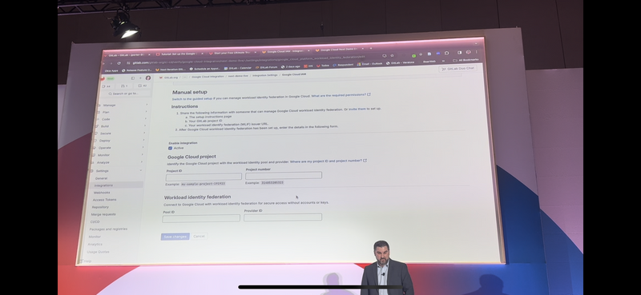Close the Google Cloud IAM browser tab

pos(308,50)
